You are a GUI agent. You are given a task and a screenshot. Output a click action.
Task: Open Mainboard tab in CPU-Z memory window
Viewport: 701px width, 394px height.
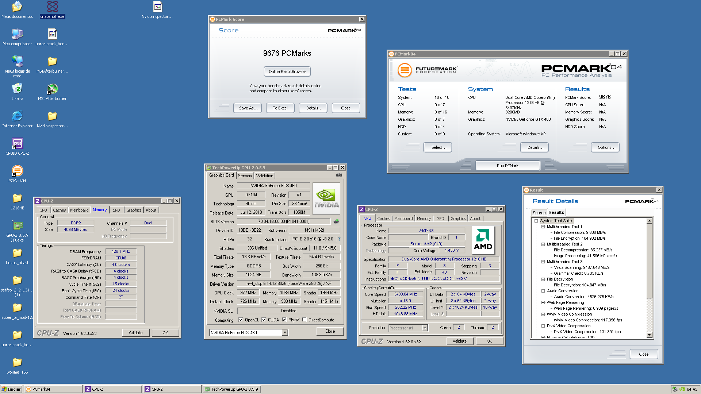pyautogui.click(x=79, y=210)
